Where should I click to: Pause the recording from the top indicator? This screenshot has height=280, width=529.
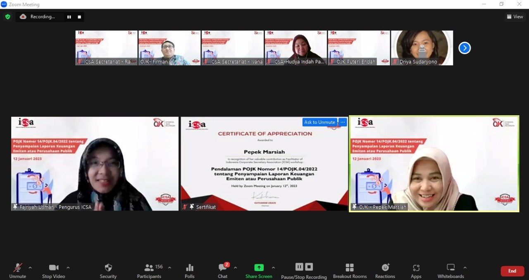pyautogui.click(x=69, y=17)
